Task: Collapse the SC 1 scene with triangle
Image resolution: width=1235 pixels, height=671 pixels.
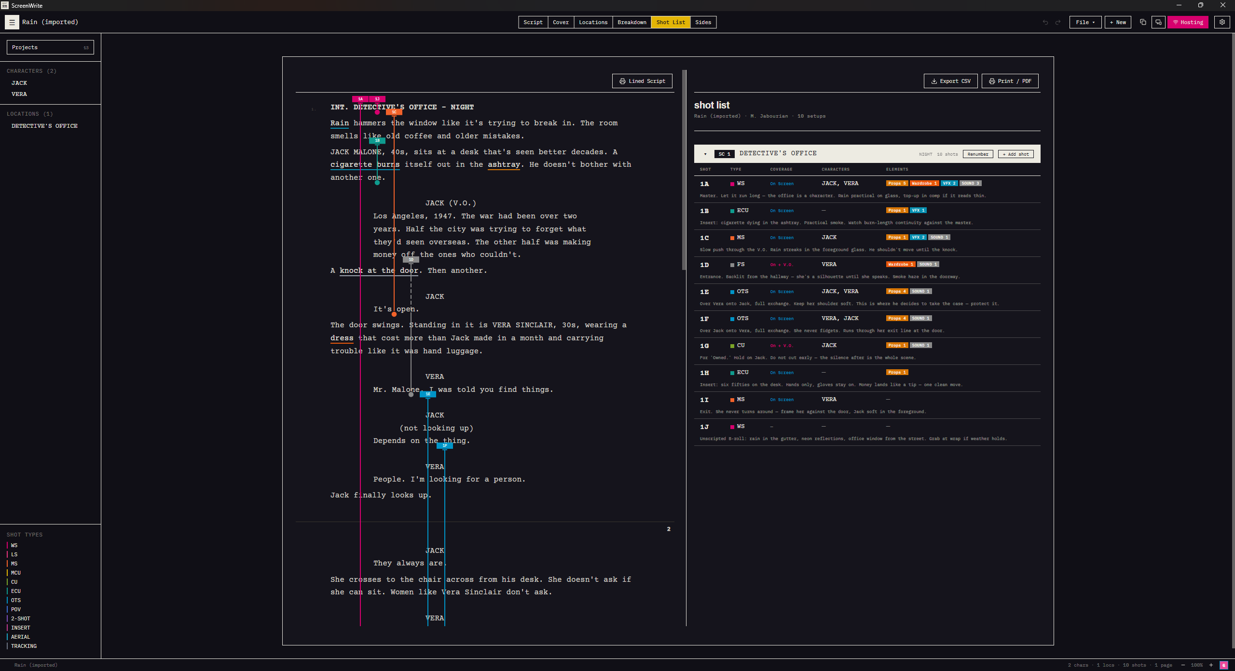Action: point(705,154)
